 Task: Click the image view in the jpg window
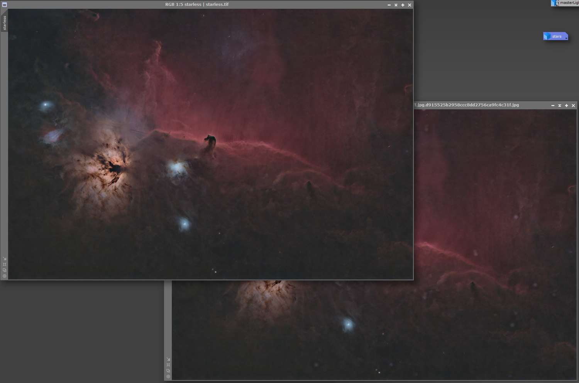click(495, 244)
